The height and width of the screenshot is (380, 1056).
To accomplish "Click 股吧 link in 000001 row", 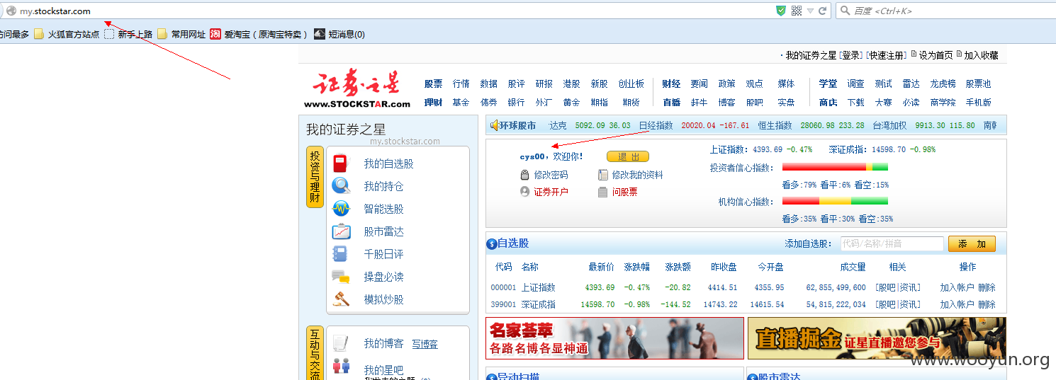I will 887,287.
